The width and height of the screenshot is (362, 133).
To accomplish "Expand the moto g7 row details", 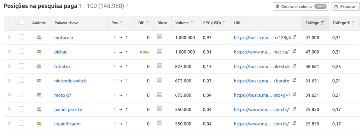I will [9, 94].
